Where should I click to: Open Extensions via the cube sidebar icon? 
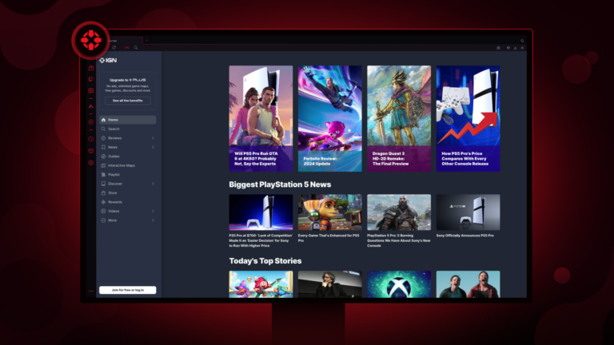(x=91, y=151)
